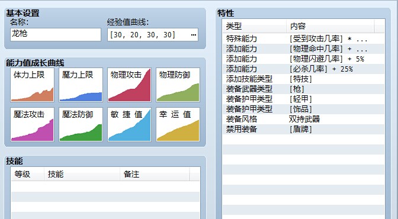
Task: Click the experience curve value field
Action: coord(153,35)
